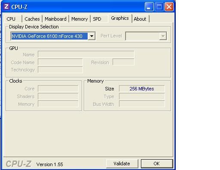Open the Caches tab
Image resolution: width=220 pixels, height=170 pixels.
point(32,19)
